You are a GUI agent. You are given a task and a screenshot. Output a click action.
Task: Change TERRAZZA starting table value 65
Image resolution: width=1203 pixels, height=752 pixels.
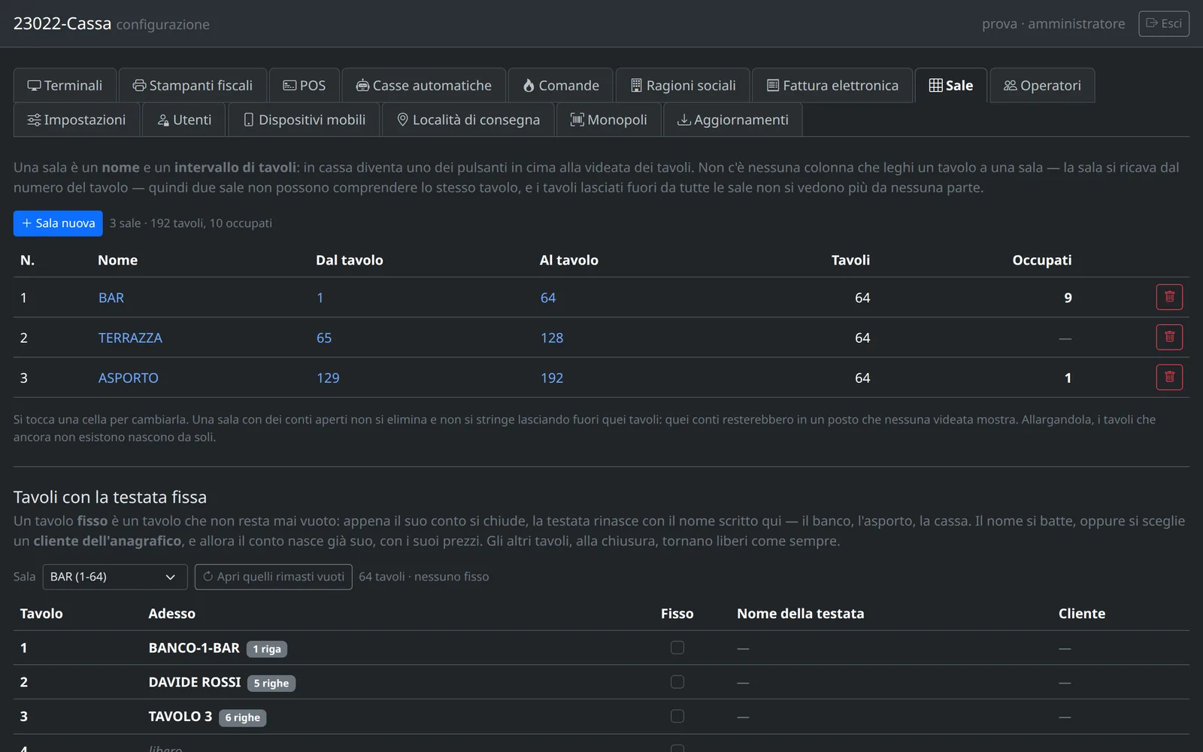pos(324,338)
